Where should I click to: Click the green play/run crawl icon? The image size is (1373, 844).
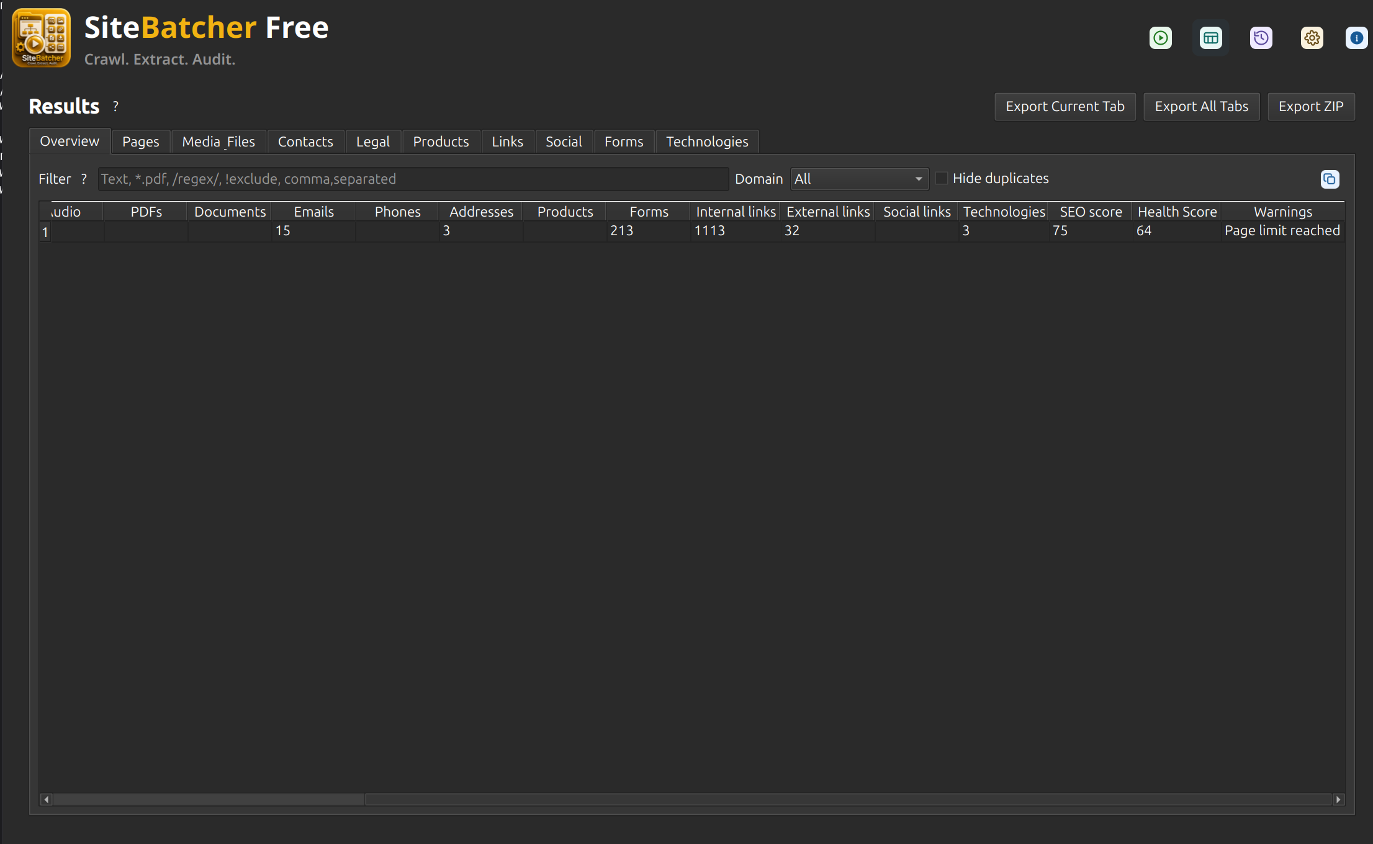[1160, 38]
